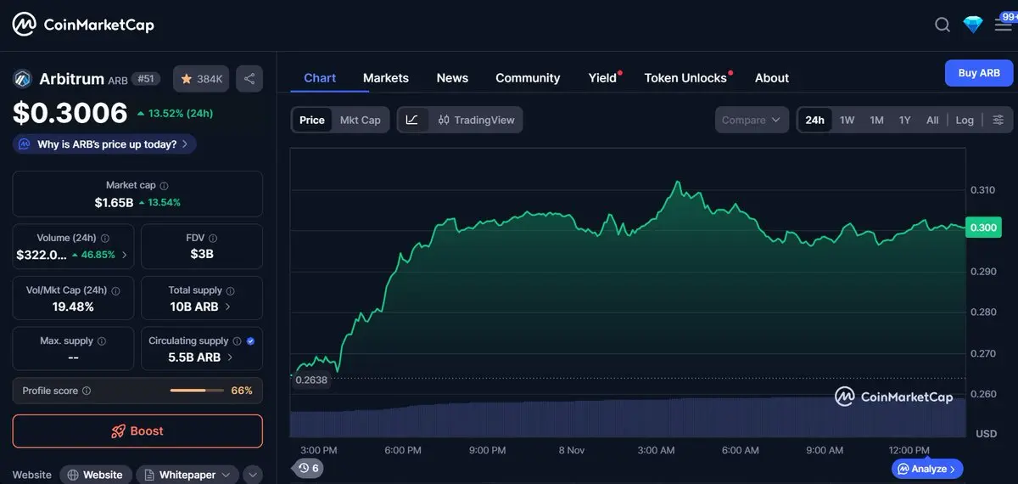
Task: Show Total supply info icon
Action: pos(231,290)
